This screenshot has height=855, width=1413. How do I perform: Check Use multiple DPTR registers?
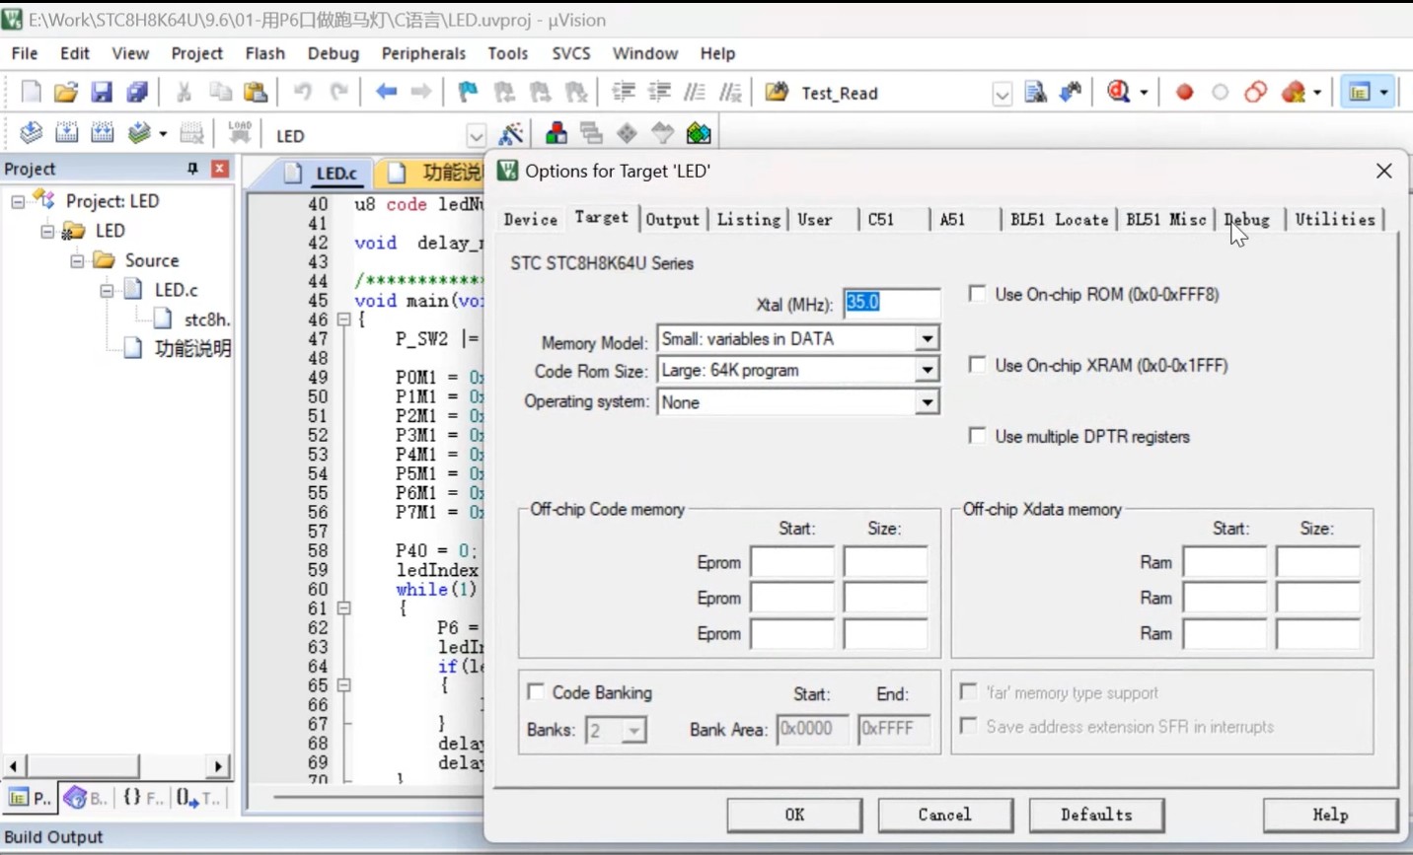977,436
